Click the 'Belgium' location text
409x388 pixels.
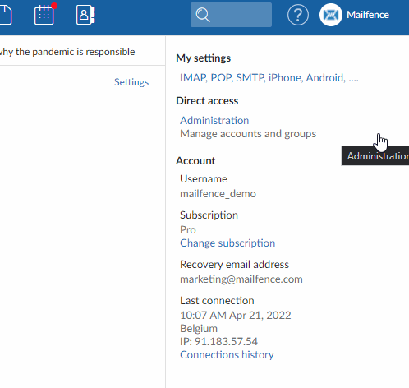coord(199,329)
